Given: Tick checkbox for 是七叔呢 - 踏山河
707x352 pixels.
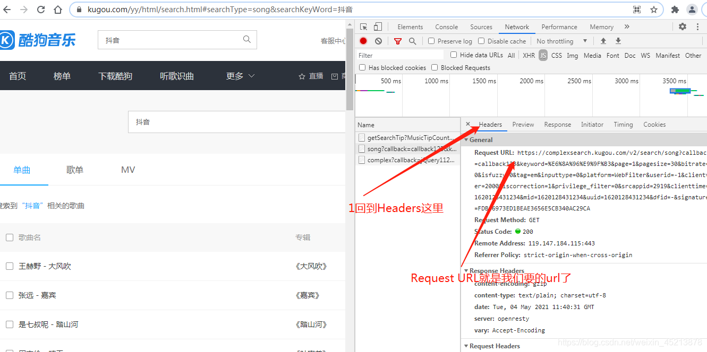Looking at the screenshot, I should (10, 324).
